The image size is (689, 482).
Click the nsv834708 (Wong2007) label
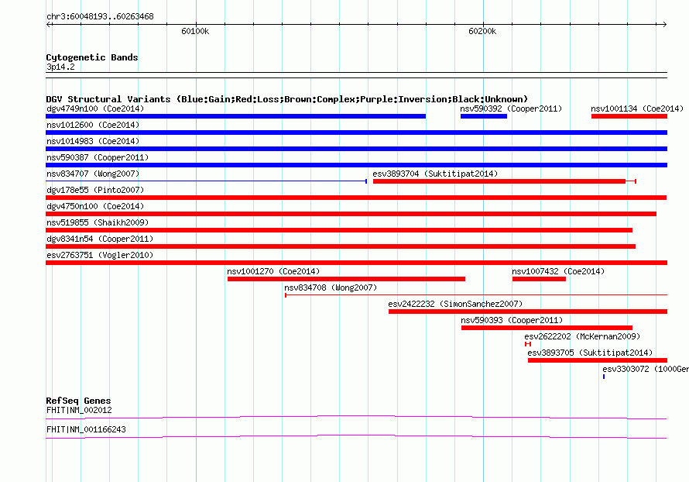(x=331, y=287)
